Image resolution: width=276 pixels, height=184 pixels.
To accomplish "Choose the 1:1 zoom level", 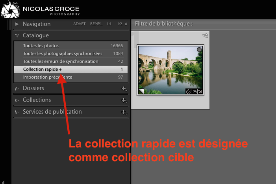I will (109, 24).
